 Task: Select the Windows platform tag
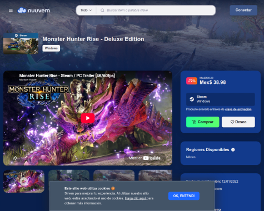51,48
